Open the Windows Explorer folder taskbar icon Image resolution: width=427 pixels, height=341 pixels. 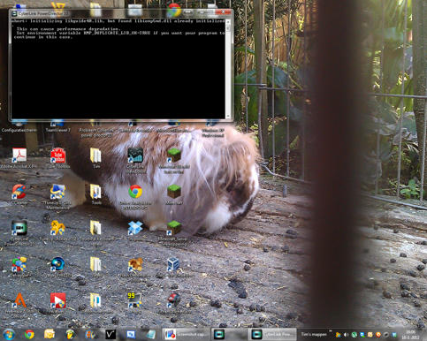(50, 335)
